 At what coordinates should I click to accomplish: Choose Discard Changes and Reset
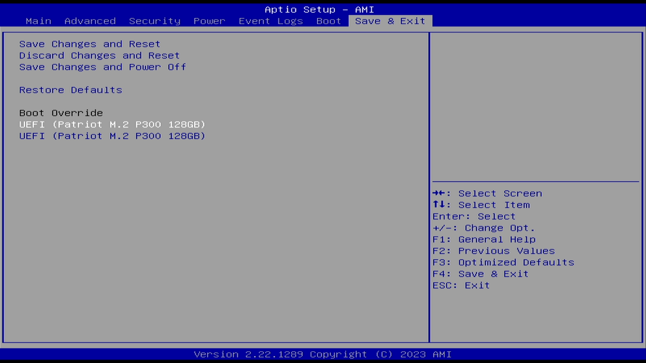coord(99,55)
